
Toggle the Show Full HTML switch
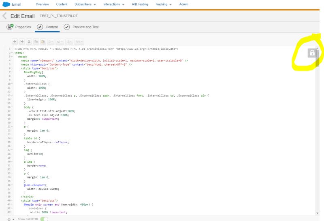(x=44, y=219)
